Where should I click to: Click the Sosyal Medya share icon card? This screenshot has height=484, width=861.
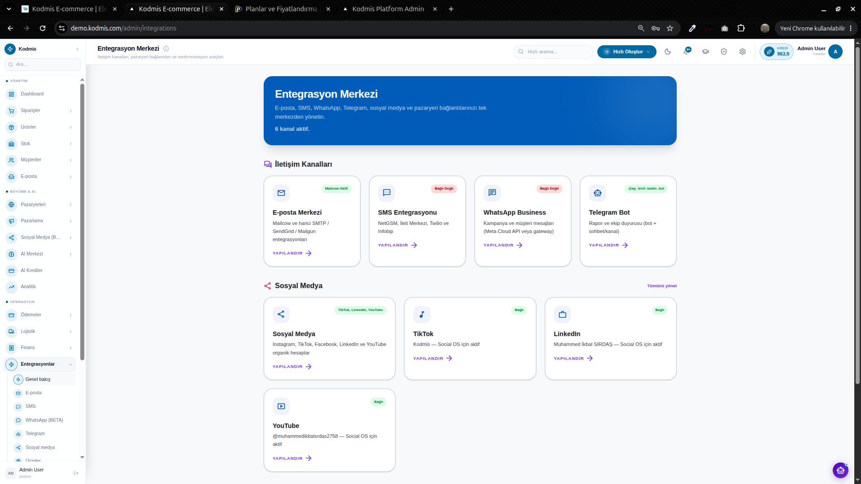(x=281, y=315)
